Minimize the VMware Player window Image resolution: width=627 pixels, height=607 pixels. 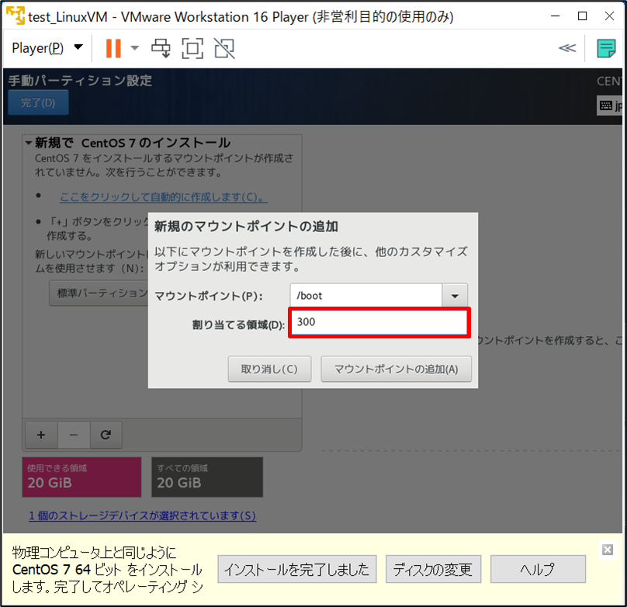(555, 16)
